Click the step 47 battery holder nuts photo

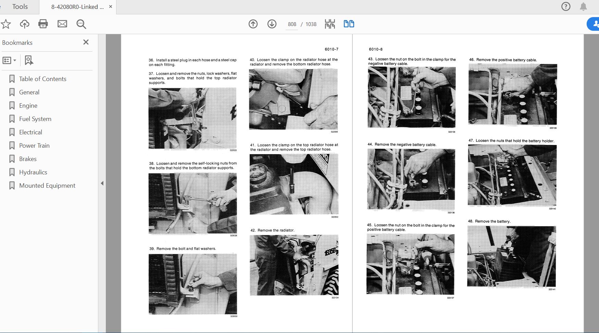pos(512,175)
